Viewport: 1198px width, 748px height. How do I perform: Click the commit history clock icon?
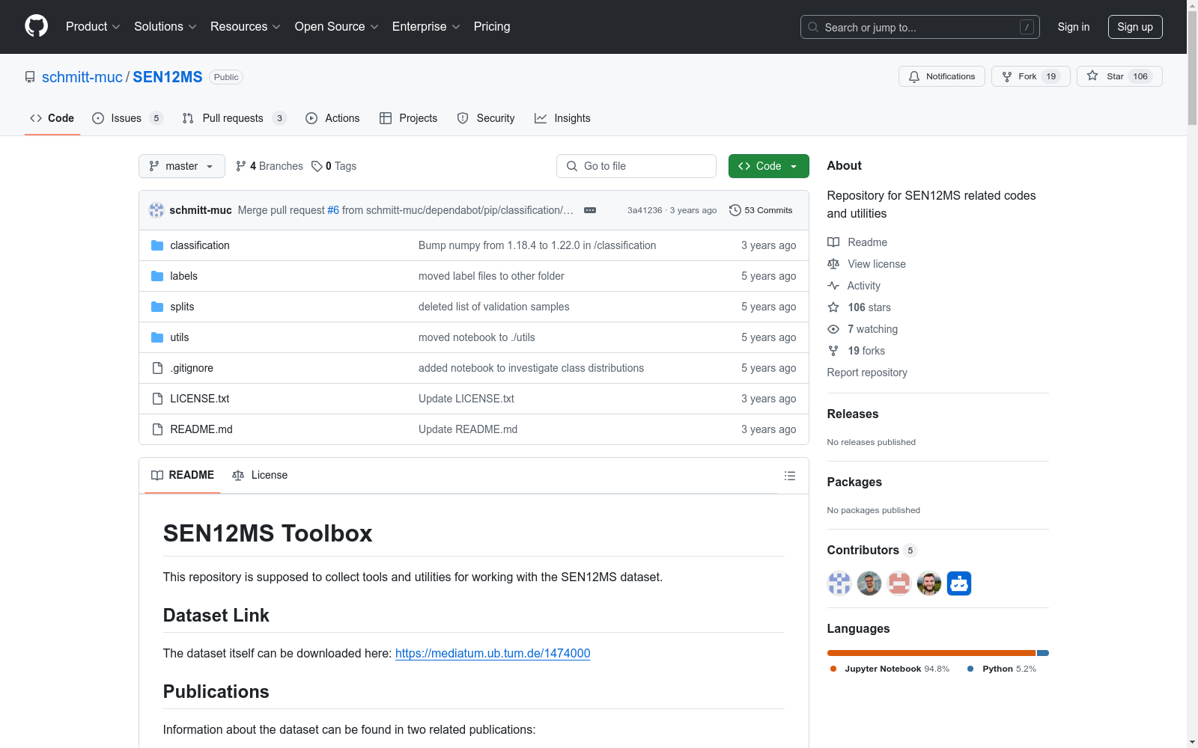(x=735, y=210)
